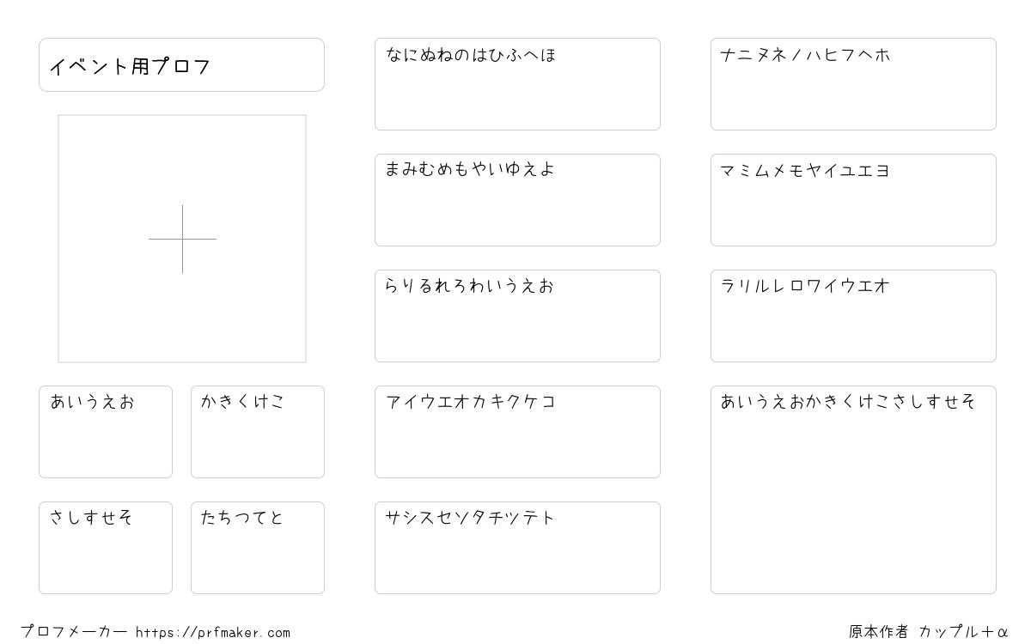Select the たちつてと text box
The height and width of the screenshot is (644, 1031).
[258, 548]
